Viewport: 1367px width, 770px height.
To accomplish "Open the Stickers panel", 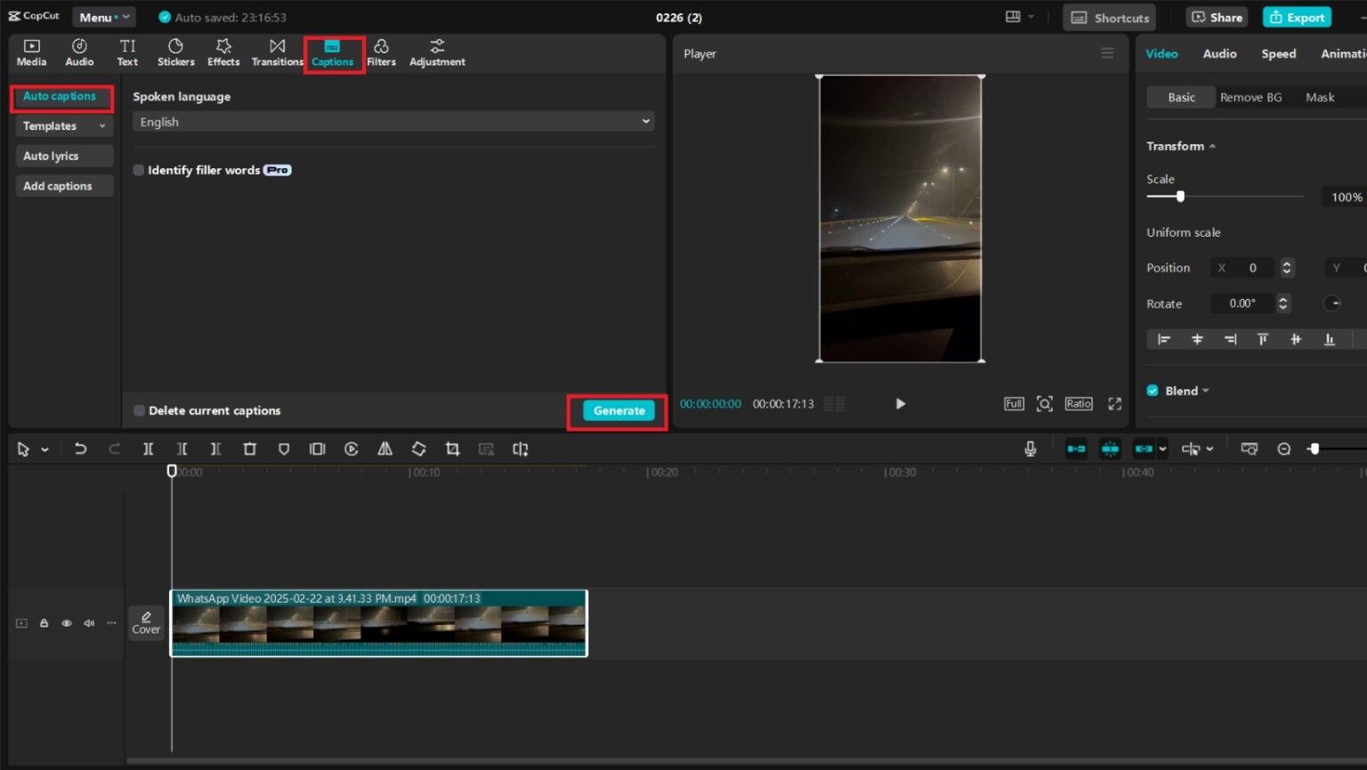I will click(175, 53).
